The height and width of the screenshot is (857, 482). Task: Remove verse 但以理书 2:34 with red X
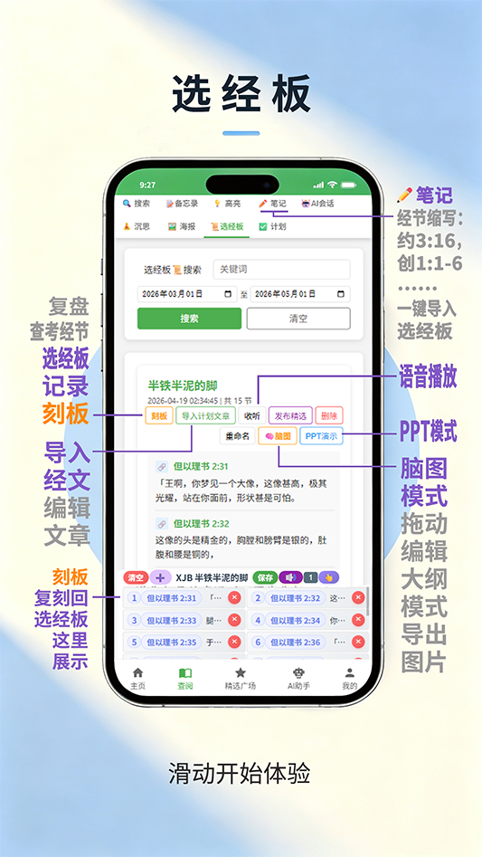[358, 620]
